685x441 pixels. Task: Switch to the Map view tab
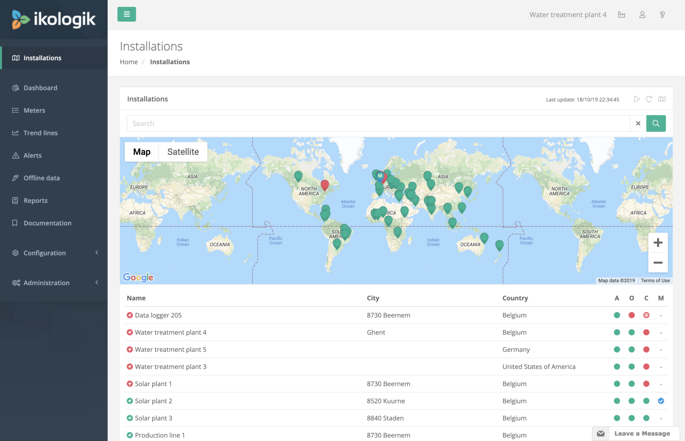point(142,152)
